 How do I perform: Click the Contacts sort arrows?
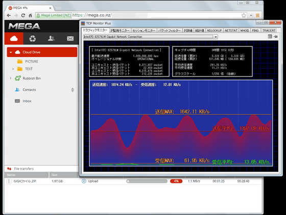73,90
